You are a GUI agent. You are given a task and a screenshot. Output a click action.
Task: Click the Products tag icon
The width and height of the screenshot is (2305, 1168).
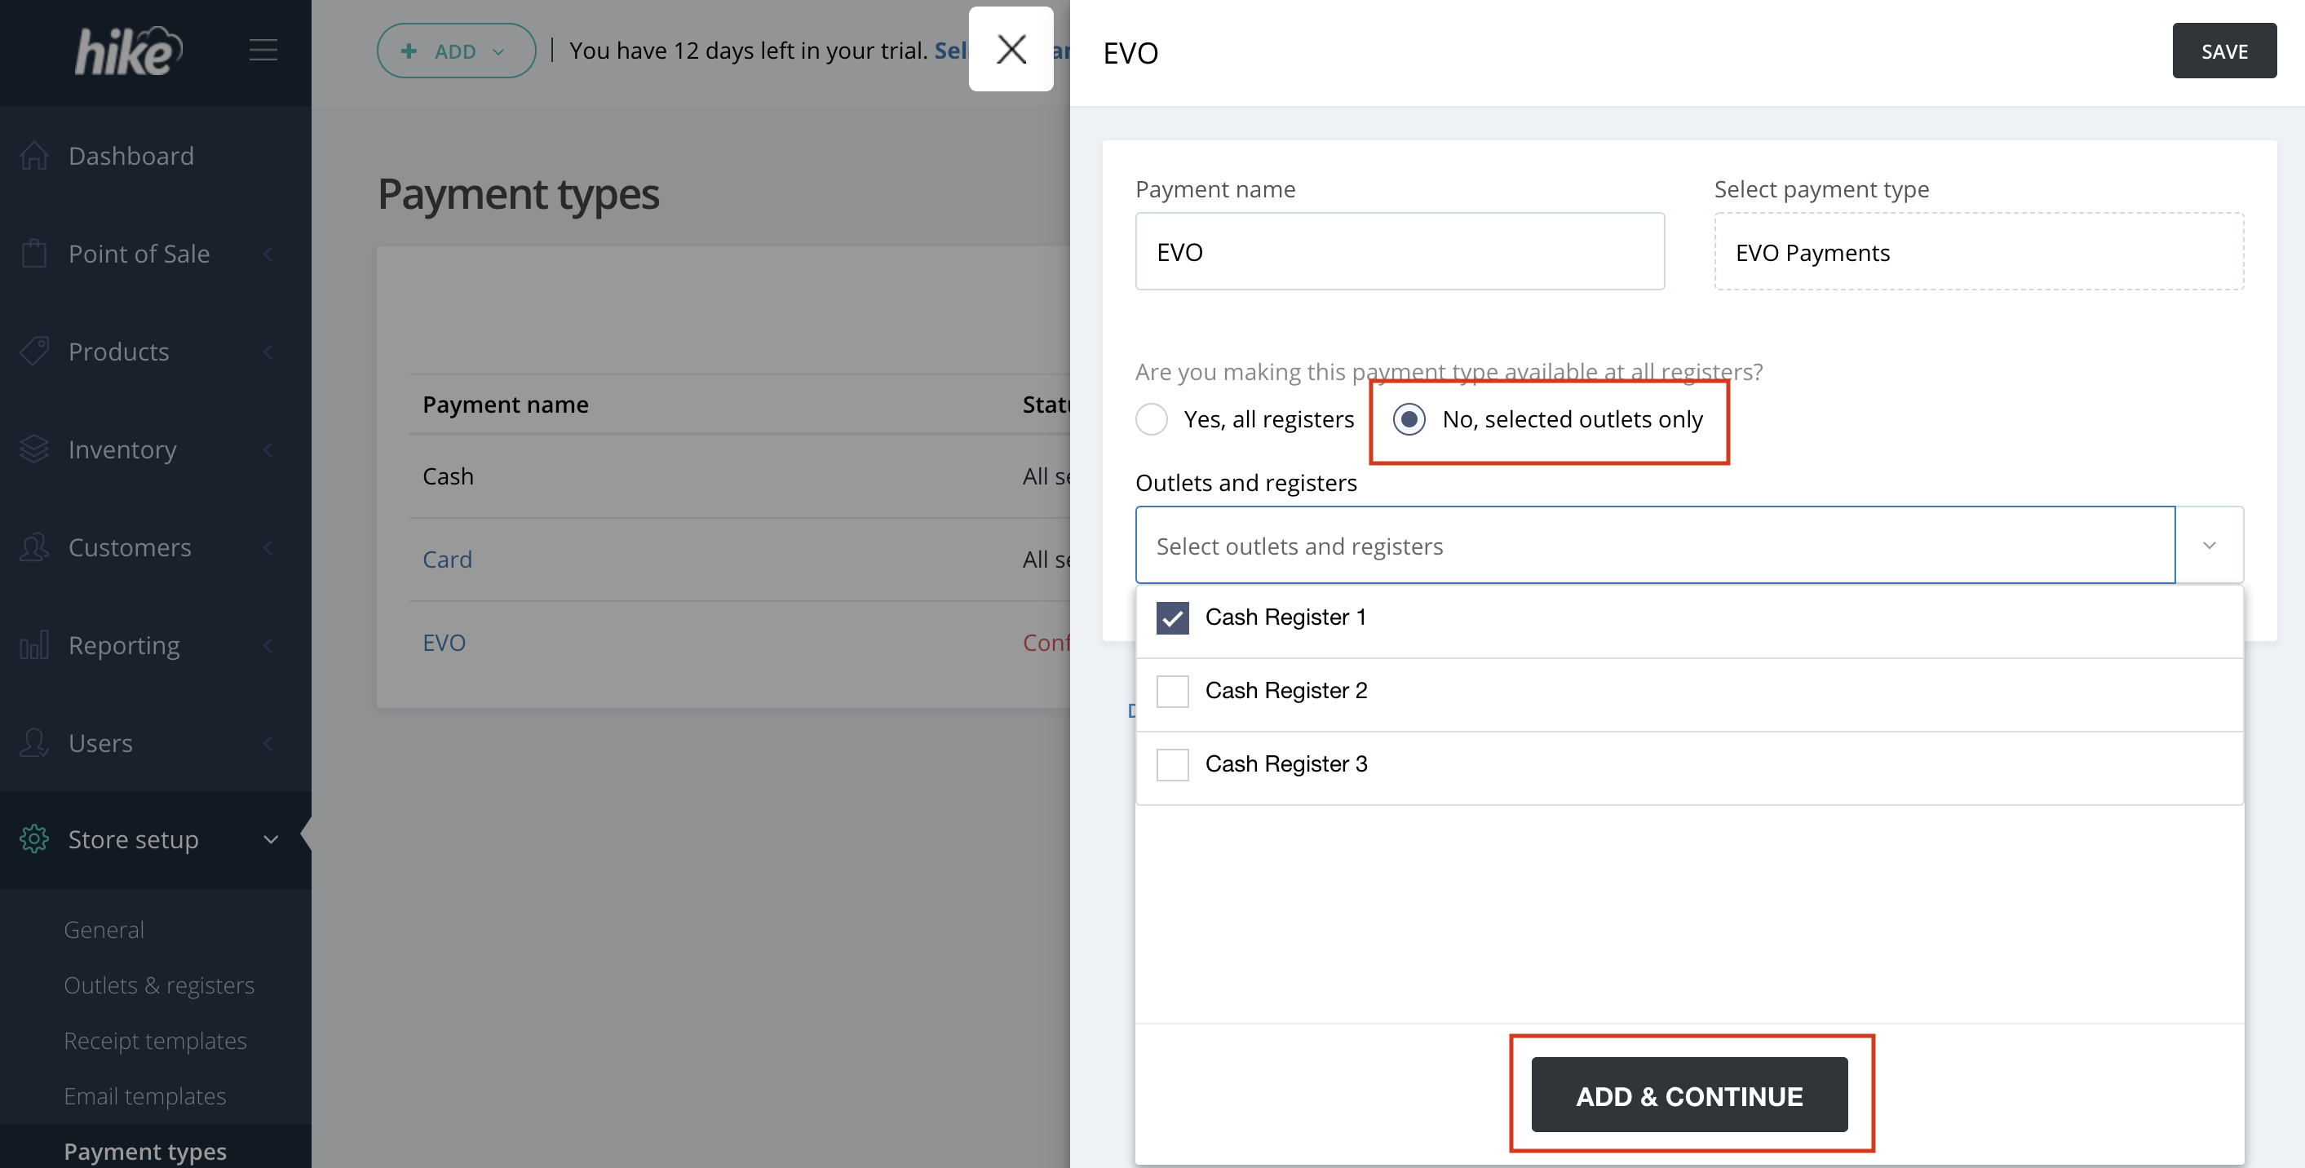click(x=34, y=351)
